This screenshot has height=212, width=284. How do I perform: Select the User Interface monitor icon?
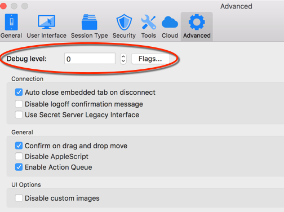[x=47, y=22]
